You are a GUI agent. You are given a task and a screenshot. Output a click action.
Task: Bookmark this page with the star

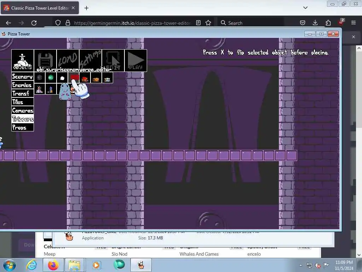(x=208, y=23)
